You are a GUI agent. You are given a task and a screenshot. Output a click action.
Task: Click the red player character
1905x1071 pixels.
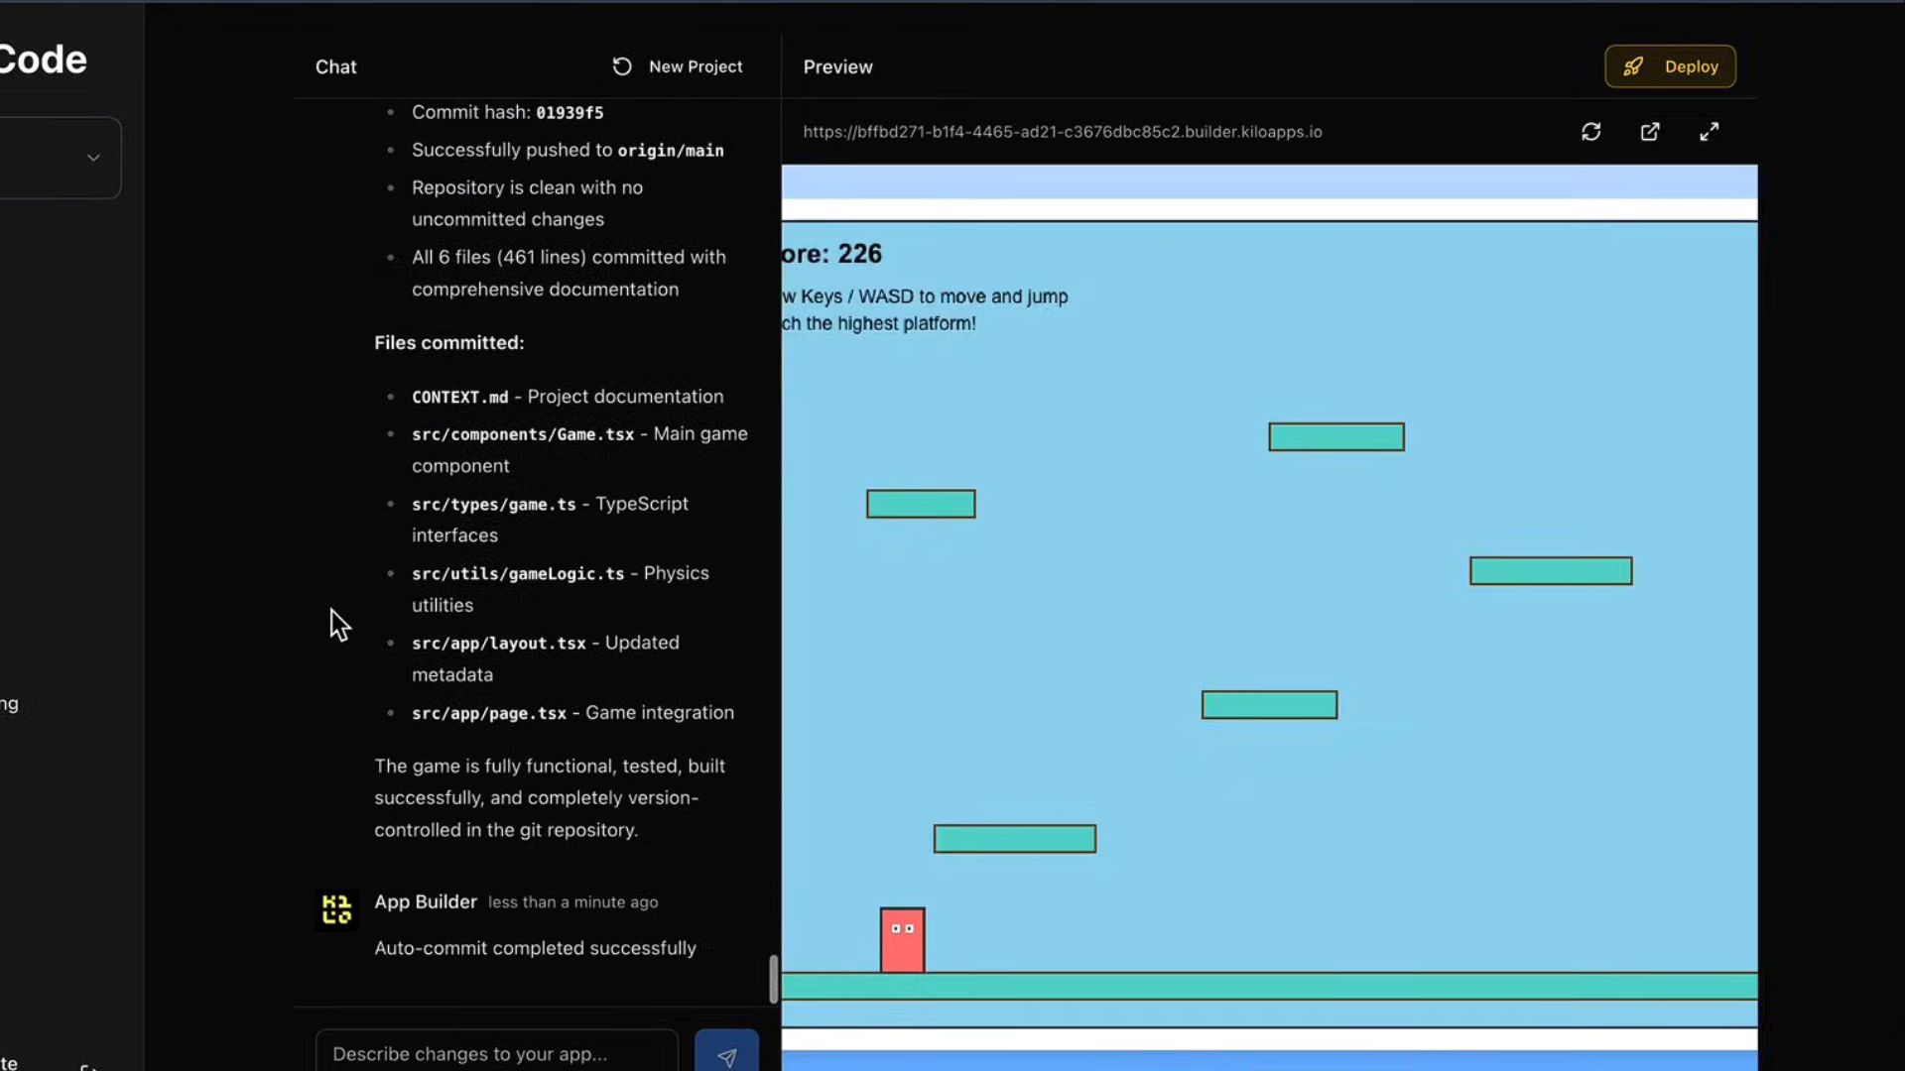[x=902, y=940]
